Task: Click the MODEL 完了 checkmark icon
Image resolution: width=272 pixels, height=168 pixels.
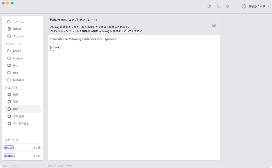Action: (x=39, y=156)
